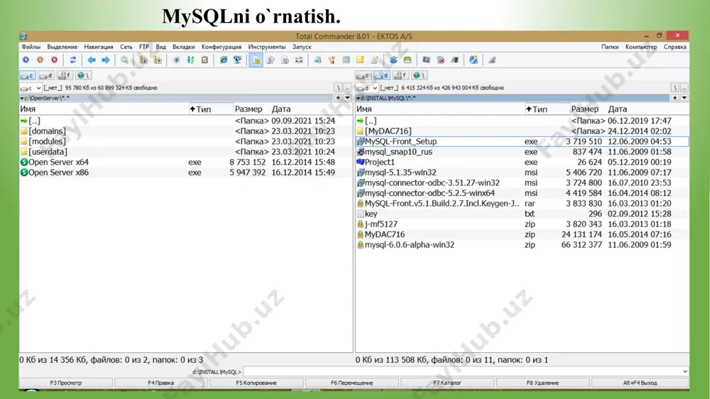Click the folder with down arrow icon
Screen dimensions: 710x399
[143, 60]
